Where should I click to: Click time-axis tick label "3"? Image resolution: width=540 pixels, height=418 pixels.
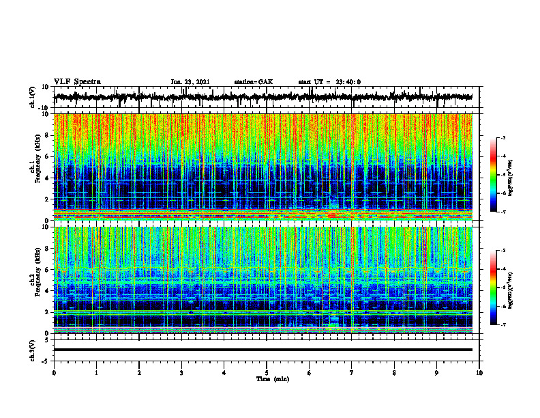(x=181, y=373)
